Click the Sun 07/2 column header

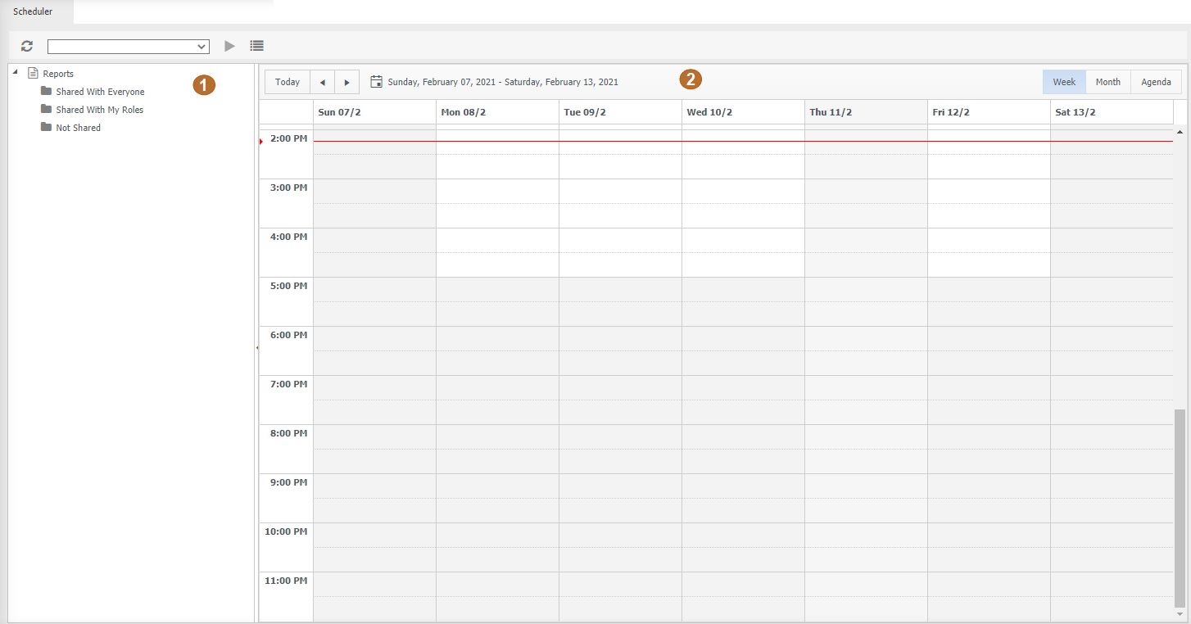tap(374, 112)
